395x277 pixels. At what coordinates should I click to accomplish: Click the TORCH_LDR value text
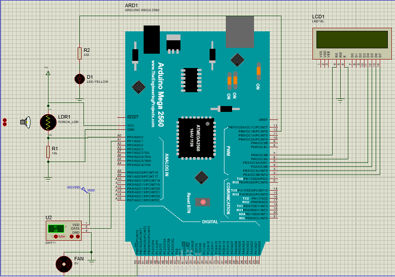pyautogui.click(x=68, y=122)
